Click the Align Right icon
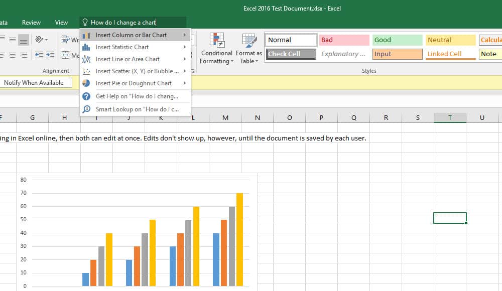The width and height of the screenshot is (502, 291). [x=24, y=55]
